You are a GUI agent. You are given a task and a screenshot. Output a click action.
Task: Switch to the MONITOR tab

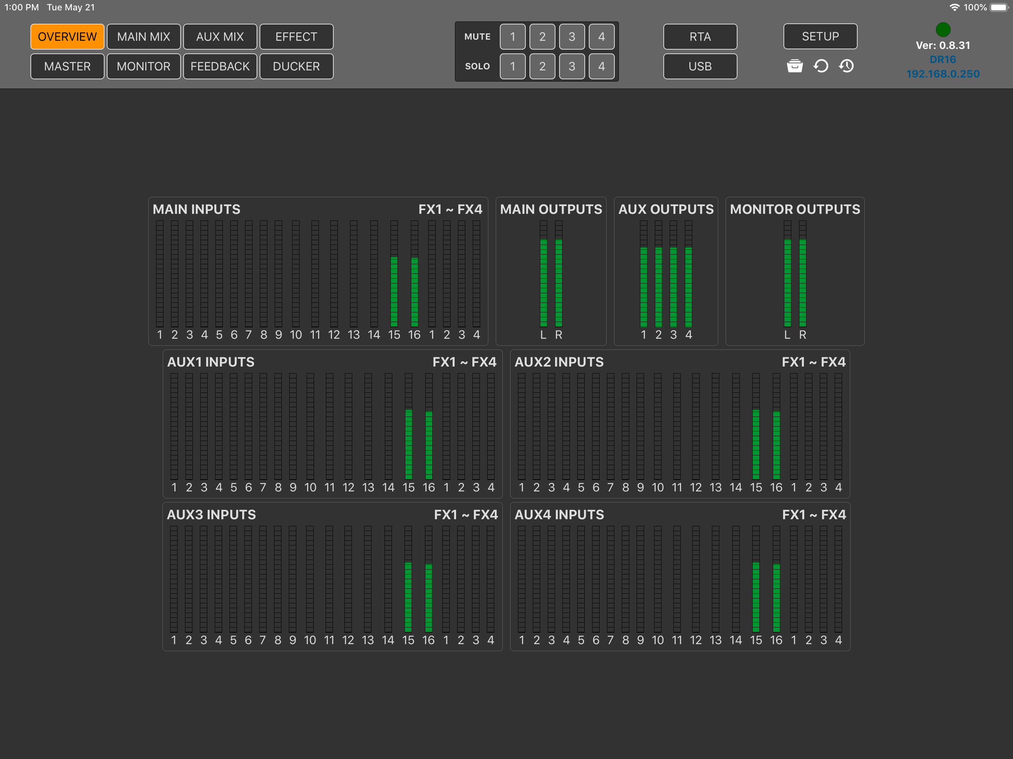click(x=144, y=66)
